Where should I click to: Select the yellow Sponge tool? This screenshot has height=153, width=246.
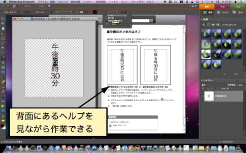click(x=3, y=121)
